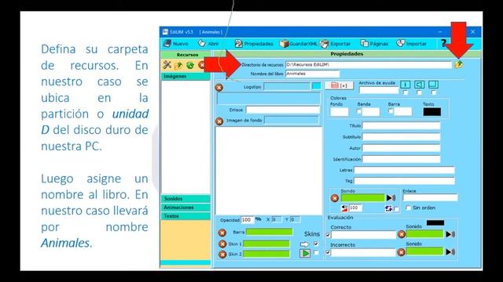
Task: Play the Incorrecto evaluation sound
Action: (x=450, y=252)
